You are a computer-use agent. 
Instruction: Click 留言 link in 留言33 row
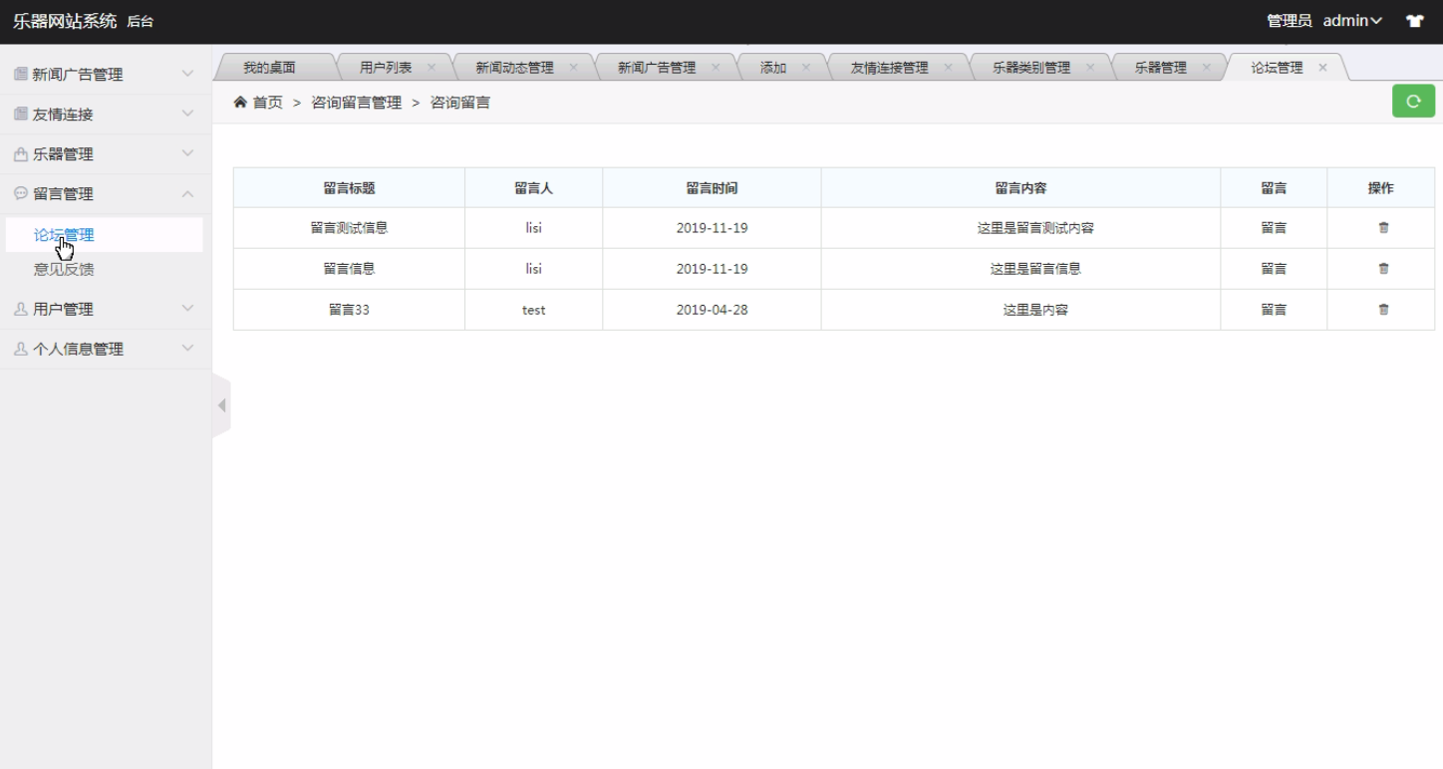click(x=1274, y=310)
